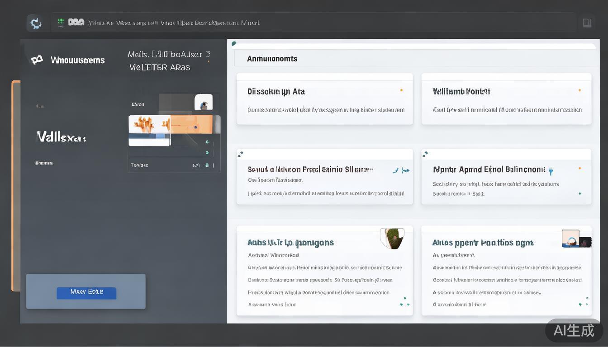
Task: Click the teal icon beside Npnbr Apınd title
Action: [x=551, y=171]
